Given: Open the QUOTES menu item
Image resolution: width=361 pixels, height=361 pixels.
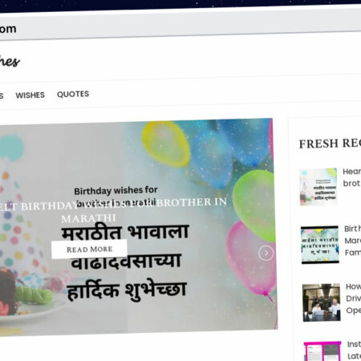Looking at the screenshot, I should coord(73,94).
